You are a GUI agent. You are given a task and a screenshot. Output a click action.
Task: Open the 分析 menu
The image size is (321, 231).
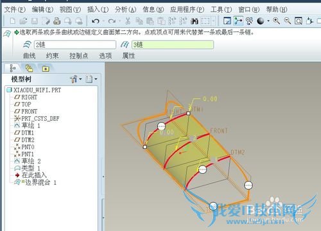(126, 10)
